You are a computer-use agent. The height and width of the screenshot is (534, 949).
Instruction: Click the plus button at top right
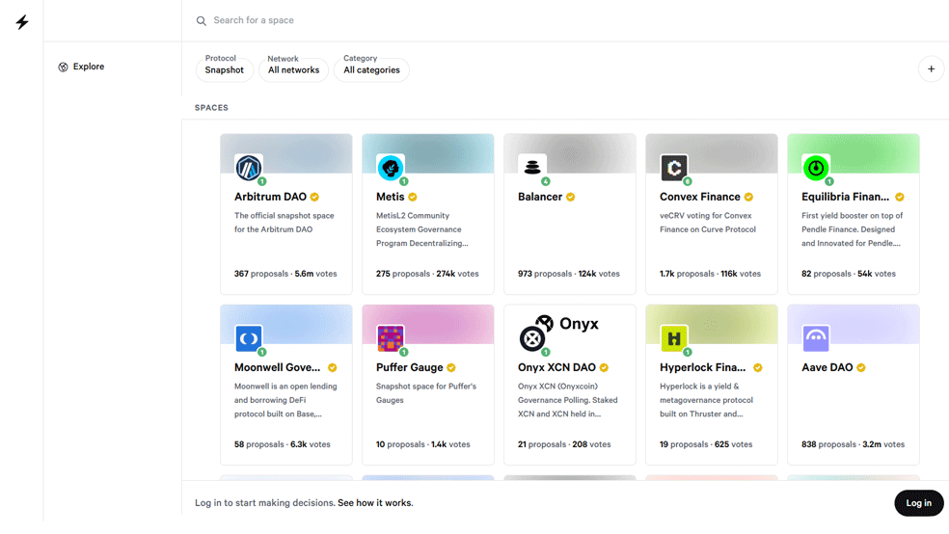click(931, 69)
